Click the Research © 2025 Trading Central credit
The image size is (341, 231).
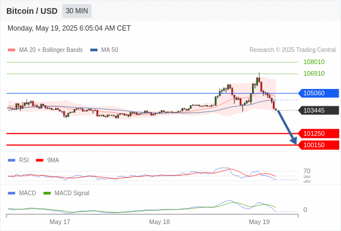(x=292, y=50)
